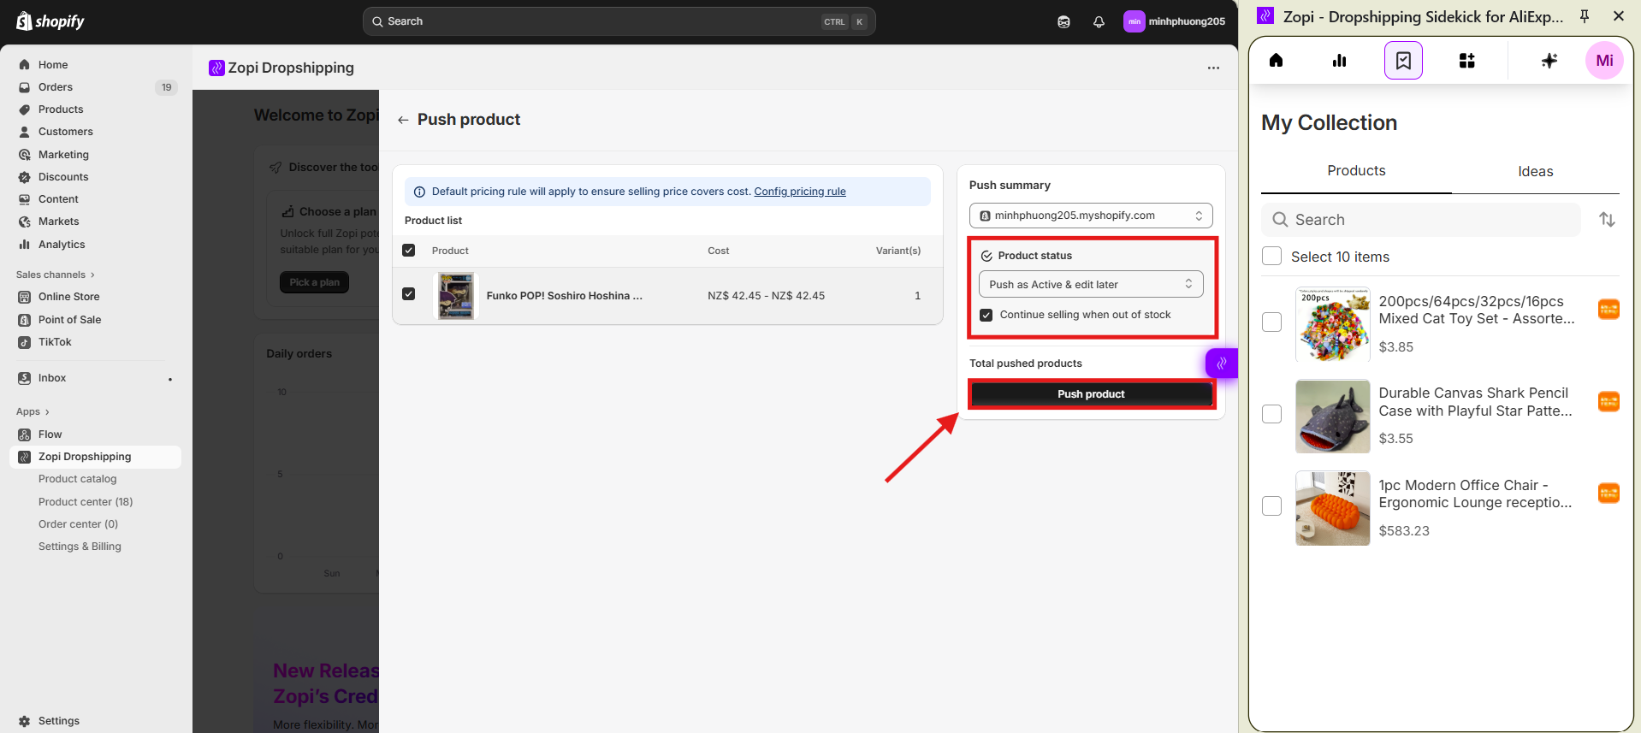This screenshot has height=733, width=1641.
Task: Open the Zopi sidekick home icon
Action: 1276,61
